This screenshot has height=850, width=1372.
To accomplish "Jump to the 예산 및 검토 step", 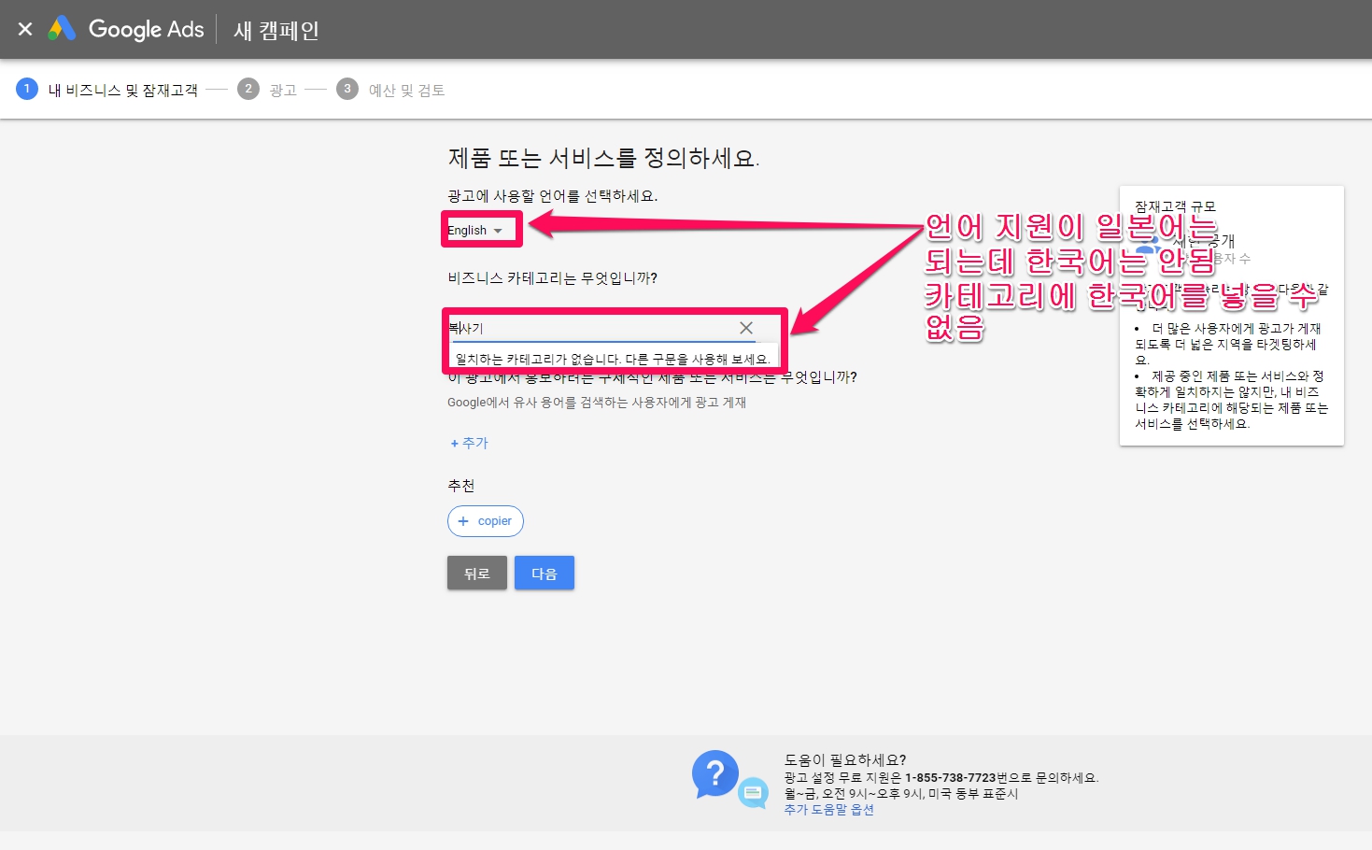I will [406, 90].
